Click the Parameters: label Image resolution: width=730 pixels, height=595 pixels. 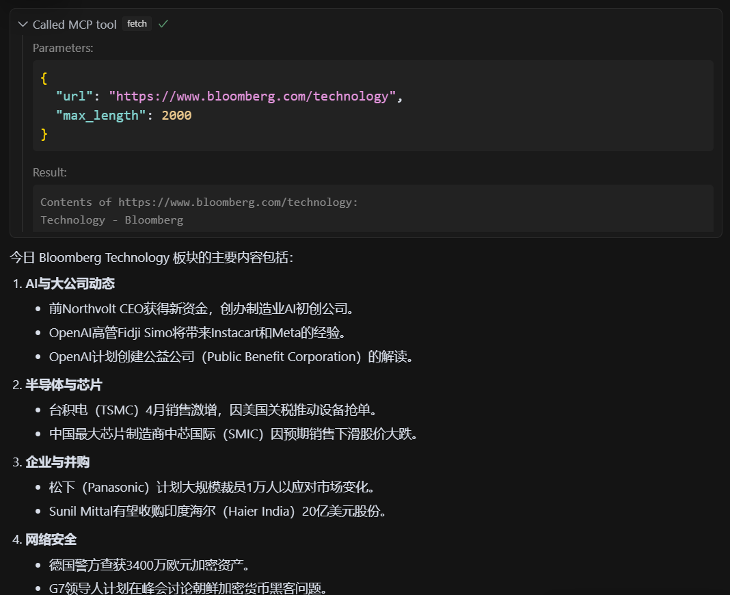(x=63, y=48)
